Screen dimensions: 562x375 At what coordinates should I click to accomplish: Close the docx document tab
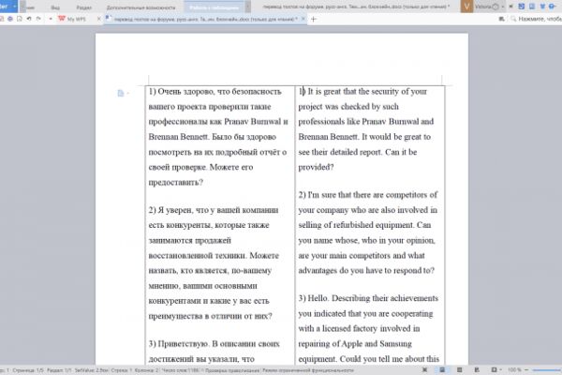tap(303, 19)
